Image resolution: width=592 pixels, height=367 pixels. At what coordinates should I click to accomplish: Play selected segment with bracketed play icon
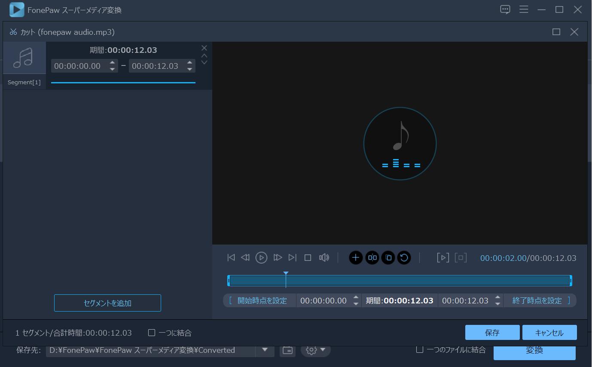click(443, 257)
